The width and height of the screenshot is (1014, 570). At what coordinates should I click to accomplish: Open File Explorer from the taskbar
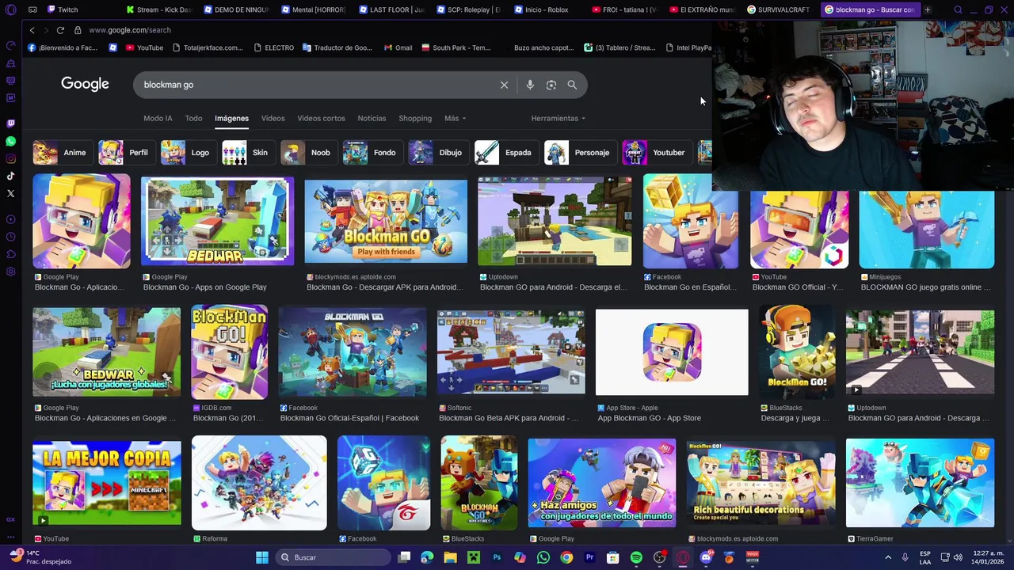pos(450,557)
